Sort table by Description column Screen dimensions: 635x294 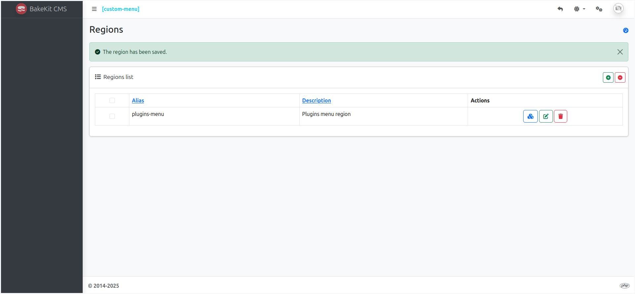tap(317, 100)
